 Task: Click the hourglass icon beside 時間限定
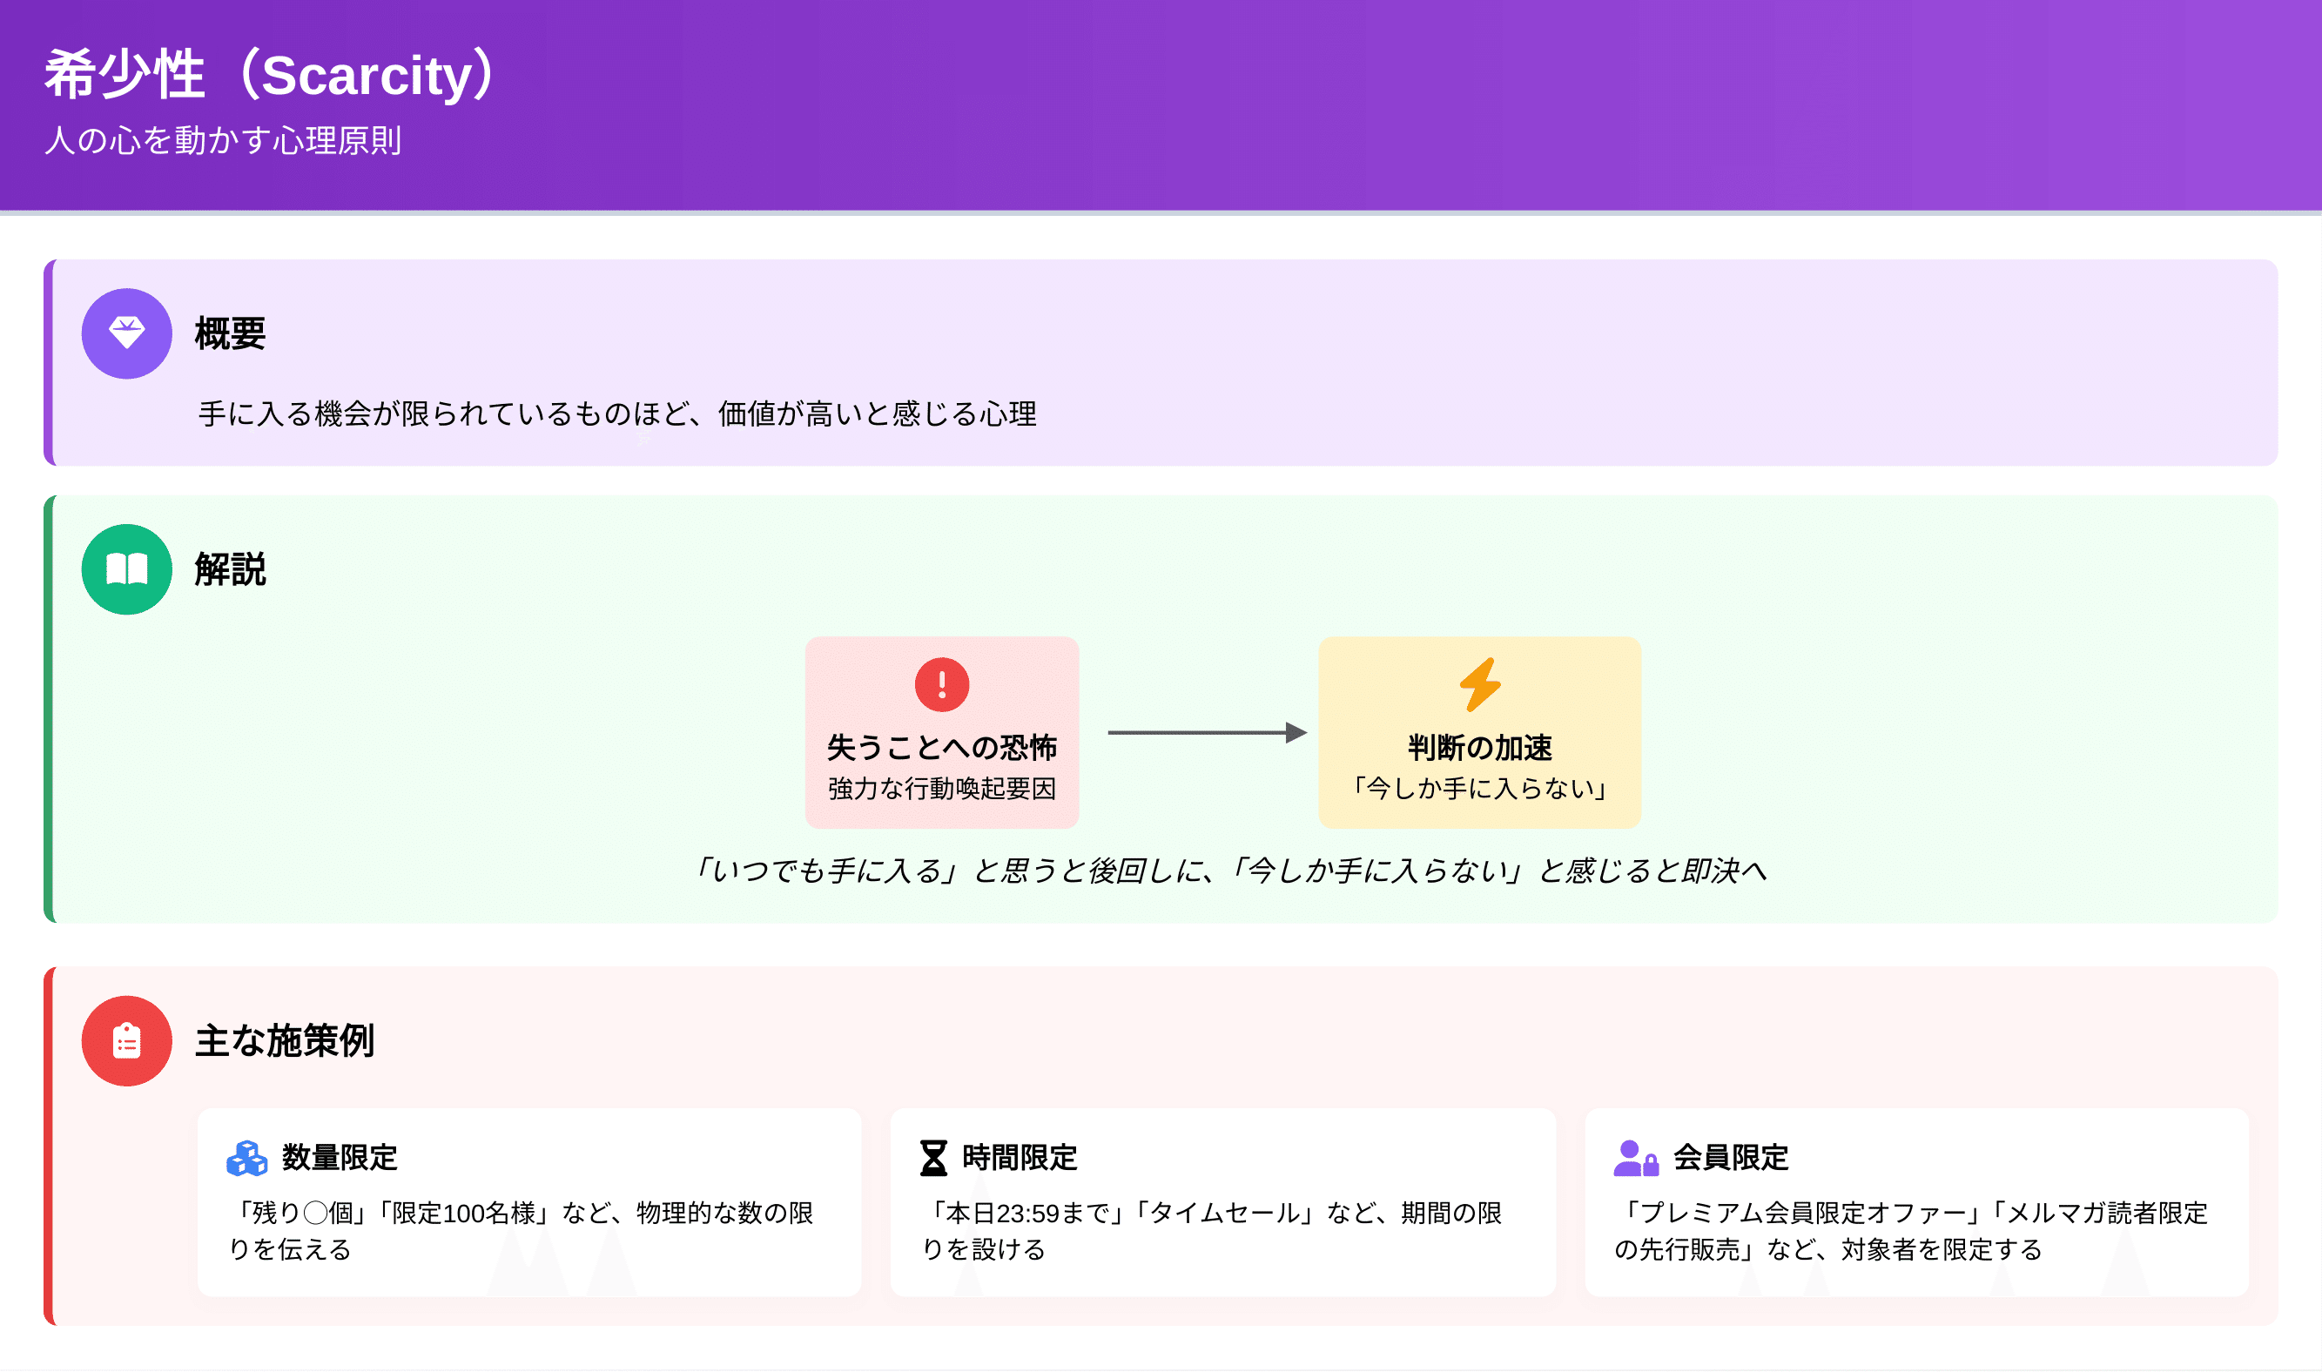tap(933, 1157)
